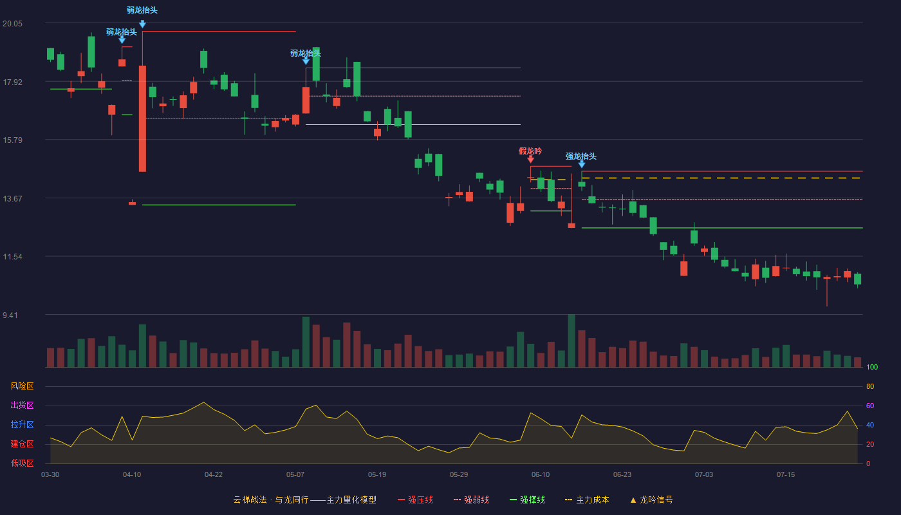Toggle the 强压线 legend series
The image size is (901, 515).
[415, 500]
